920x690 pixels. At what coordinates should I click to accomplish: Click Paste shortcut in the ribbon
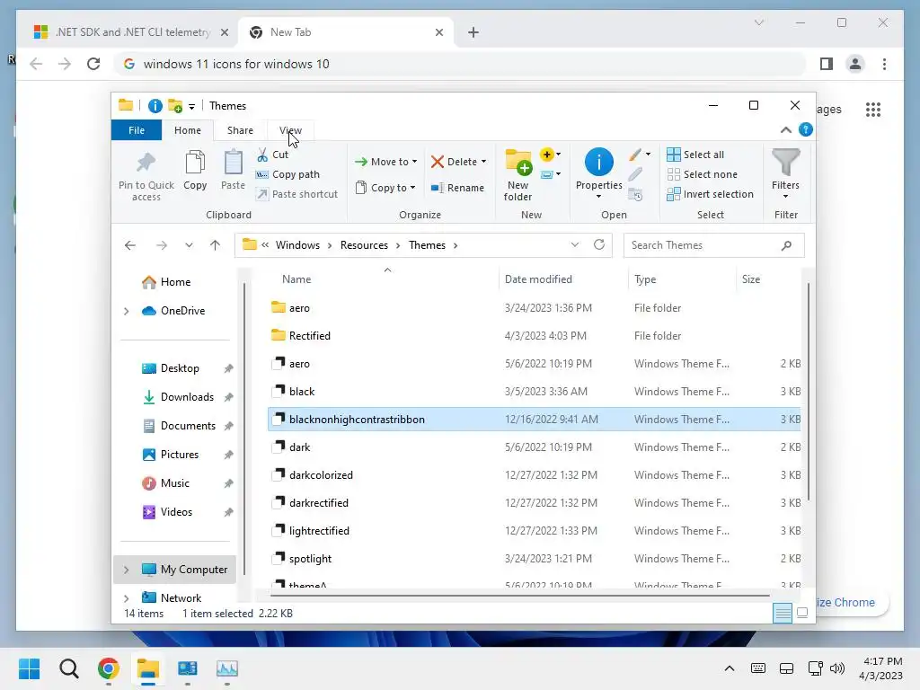coord(296,194)
